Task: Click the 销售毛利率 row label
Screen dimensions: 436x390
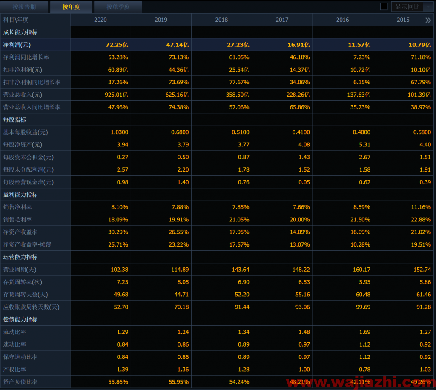Action: (x=17, y=220)
